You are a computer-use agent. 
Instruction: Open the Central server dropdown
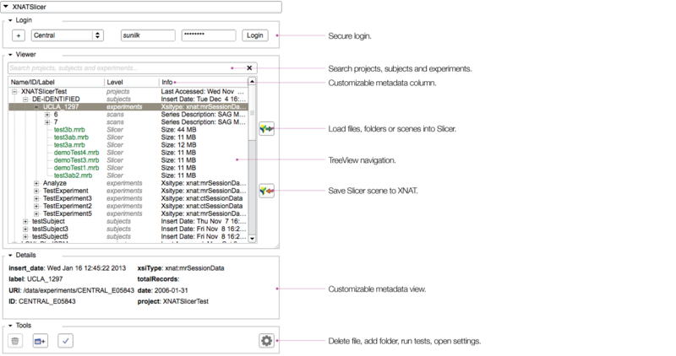tap(66, 35)
